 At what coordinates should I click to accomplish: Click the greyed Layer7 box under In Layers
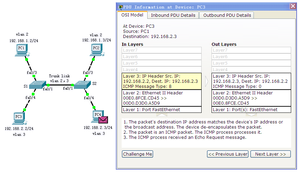(x=162, y=50)
